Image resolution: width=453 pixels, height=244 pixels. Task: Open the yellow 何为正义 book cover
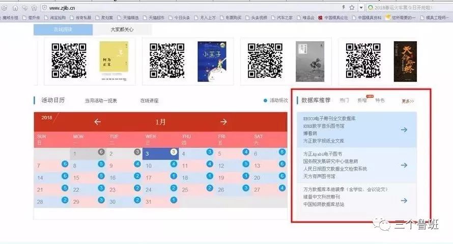pyautogui.click(x=114, y=61)
